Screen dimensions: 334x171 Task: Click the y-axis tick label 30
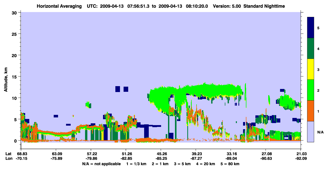(15, 13)
